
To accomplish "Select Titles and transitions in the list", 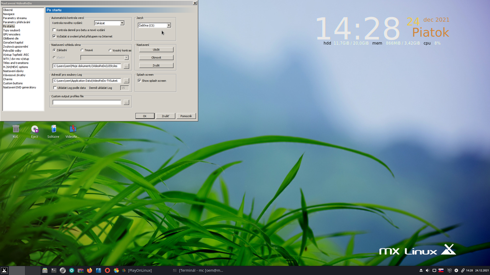I will (x=16, y=63).
